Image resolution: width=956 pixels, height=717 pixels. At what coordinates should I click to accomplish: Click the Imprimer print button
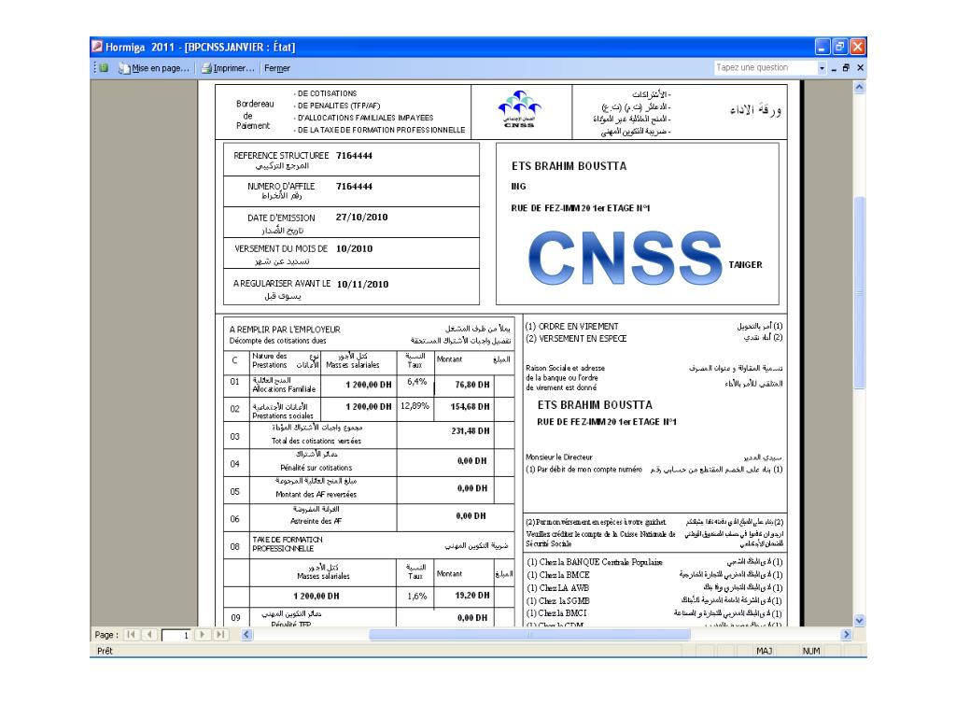[x=228, y=68]
